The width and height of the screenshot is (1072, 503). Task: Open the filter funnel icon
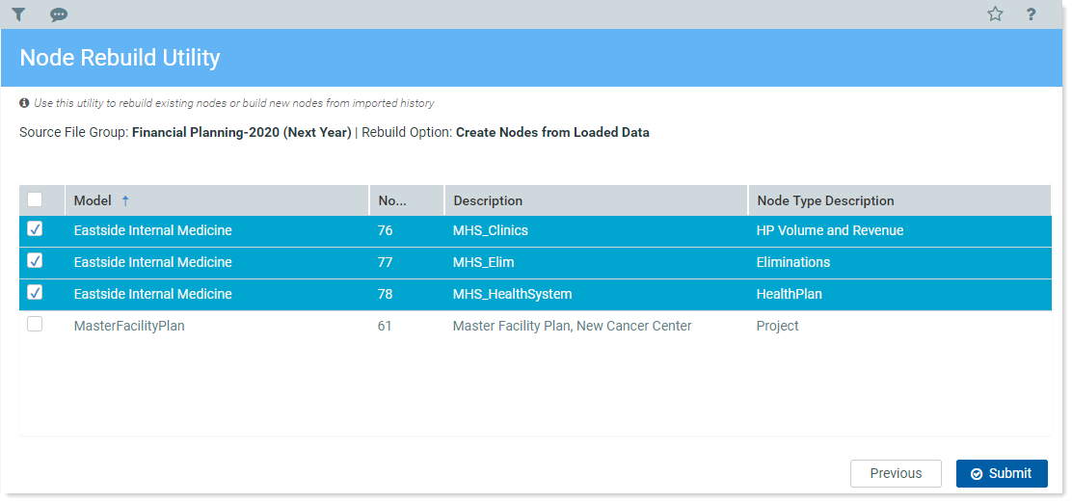click(18, 14)
